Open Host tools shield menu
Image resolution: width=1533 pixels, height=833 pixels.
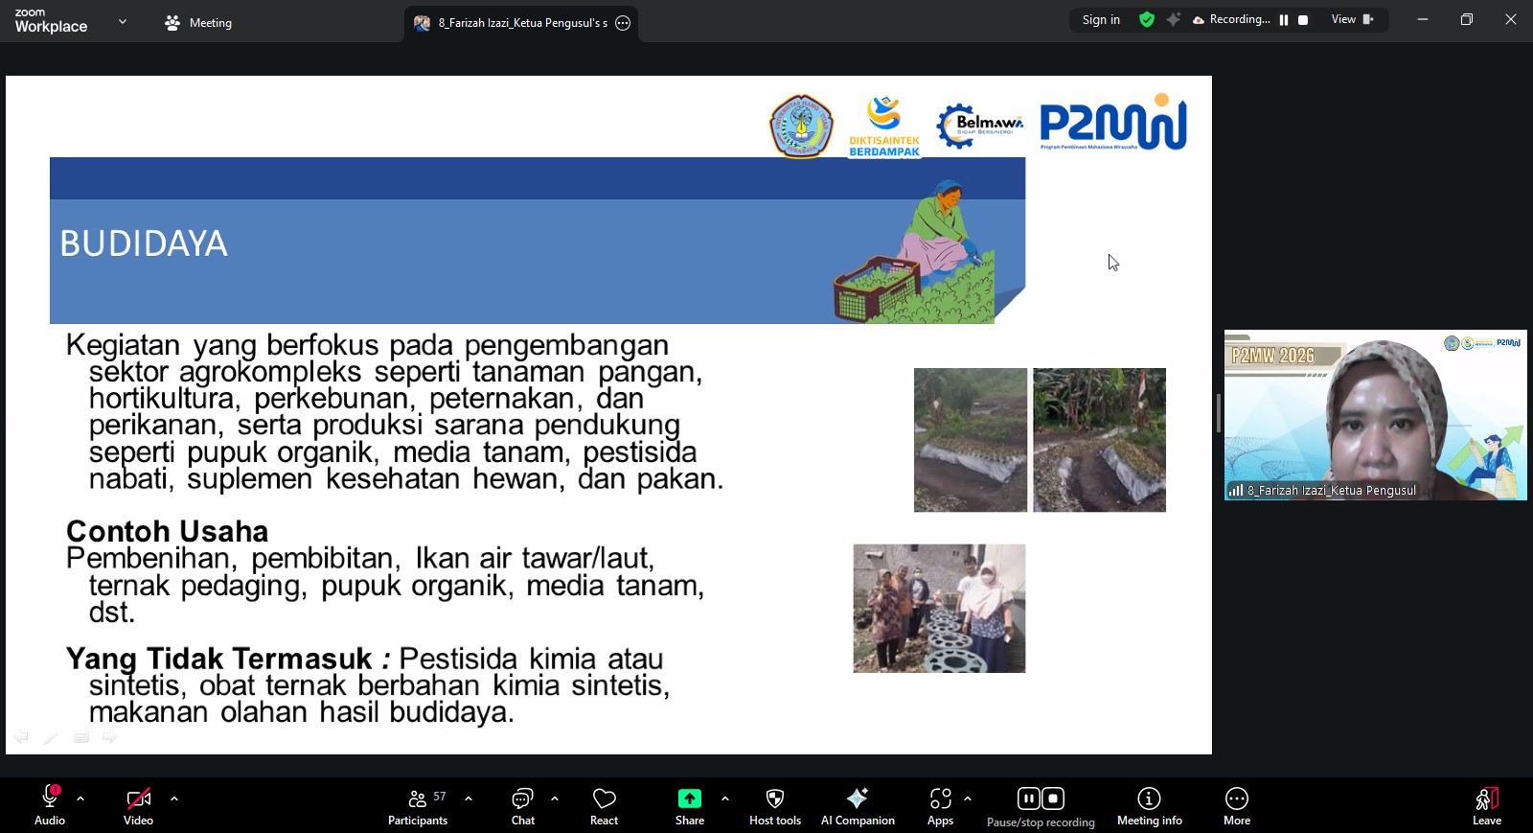774,806
